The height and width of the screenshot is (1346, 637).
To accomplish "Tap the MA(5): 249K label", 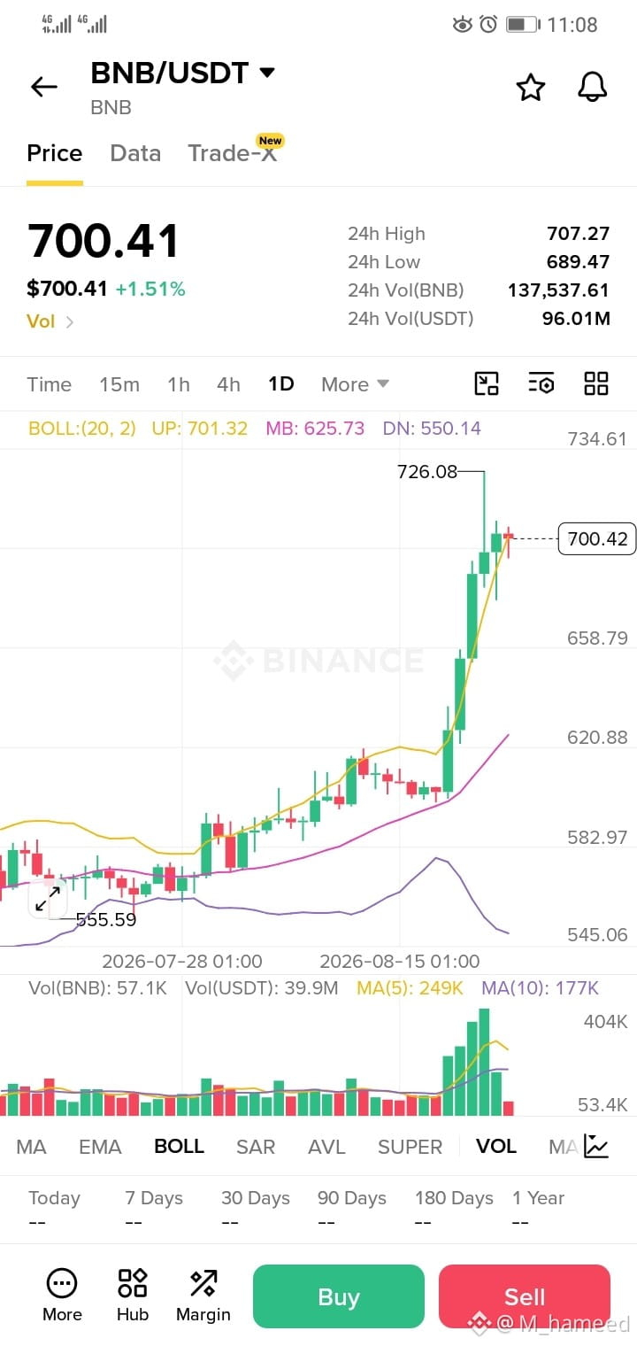I will point(410,988).
